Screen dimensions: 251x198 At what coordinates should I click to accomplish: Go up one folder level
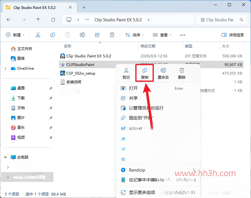tap(38, 20)
